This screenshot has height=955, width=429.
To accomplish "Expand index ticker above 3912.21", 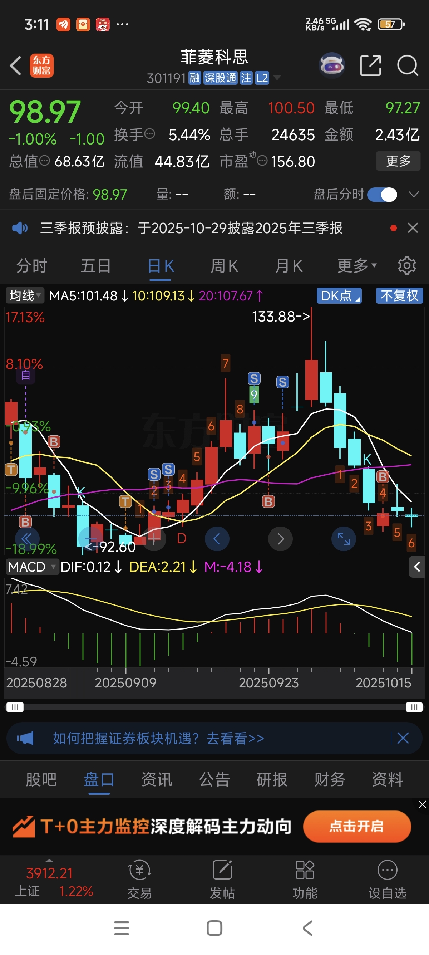I will pyautogui.click(x=49, y=861).
